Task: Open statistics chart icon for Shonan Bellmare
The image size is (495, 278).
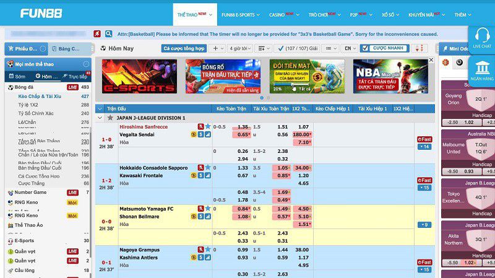Action: pyautogui.click(x=208, y=217)
